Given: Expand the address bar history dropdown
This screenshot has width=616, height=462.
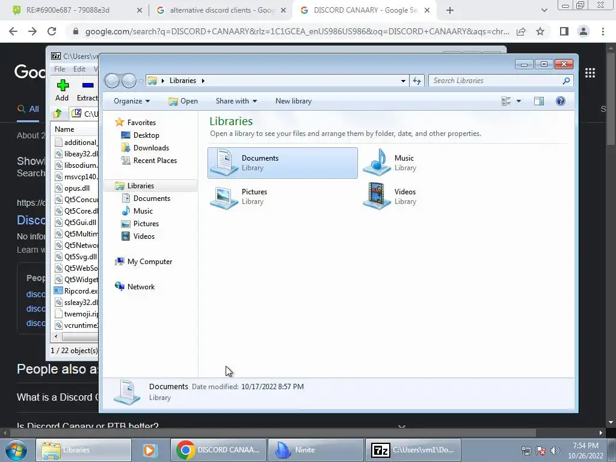Looking at the screenshot, I should coord(403,81).
